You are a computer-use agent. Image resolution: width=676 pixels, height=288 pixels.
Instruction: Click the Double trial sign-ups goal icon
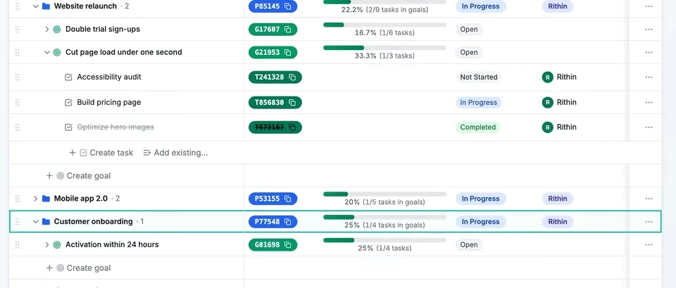tap(57, 30)
